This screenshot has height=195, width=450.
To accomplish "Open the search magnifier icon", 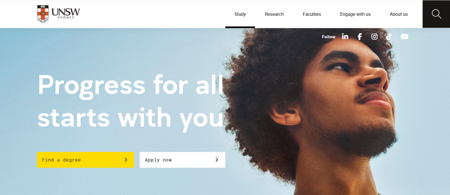I will 436,14.
